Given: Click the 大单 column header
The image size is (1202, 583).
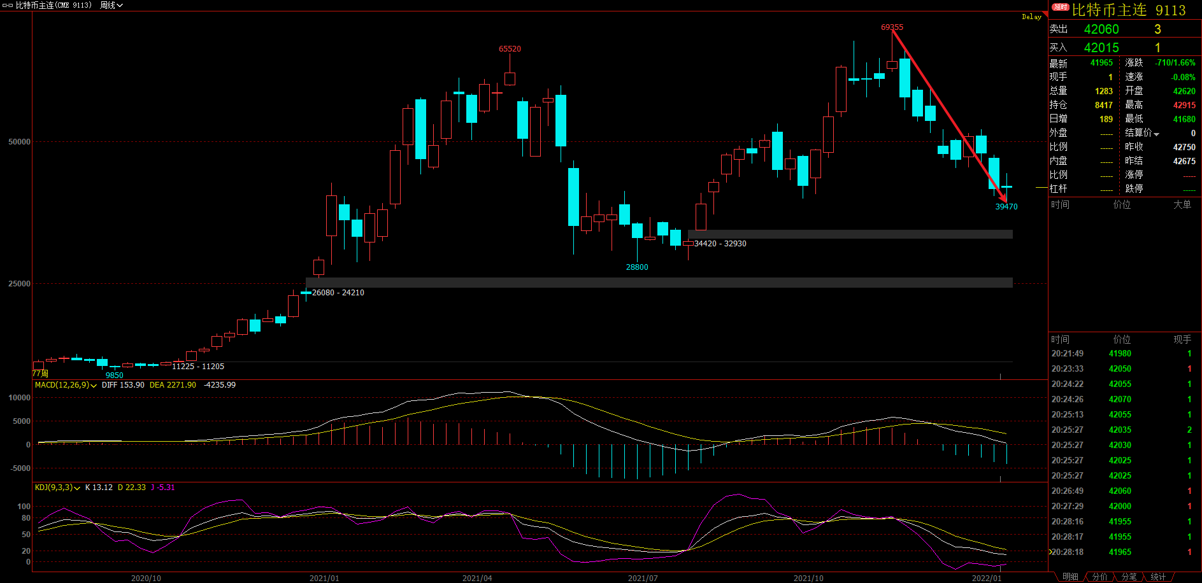Looking at the screenshot, I should coord(1182,204).
